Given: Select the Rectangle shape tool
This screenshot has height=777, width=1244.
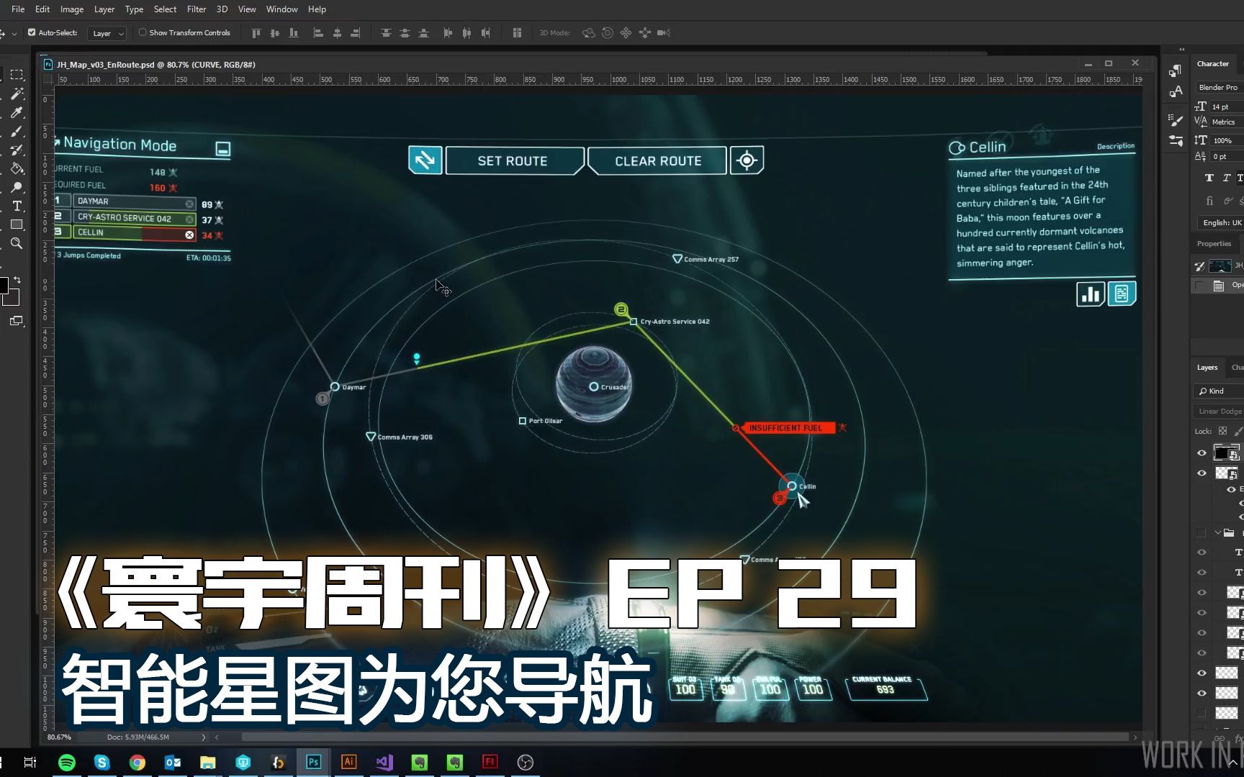Looking at the screenshot, I should [x=17, y=225].
